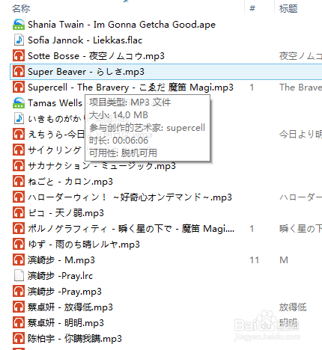Click the mp3 icon for 陈柏宇 - 你瞒我瞒

click(x=19, y=339)
